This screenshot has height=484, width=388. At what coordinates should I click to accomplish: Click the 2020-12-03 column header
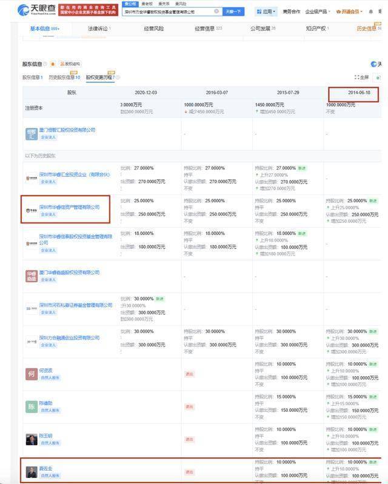[146, 93]
